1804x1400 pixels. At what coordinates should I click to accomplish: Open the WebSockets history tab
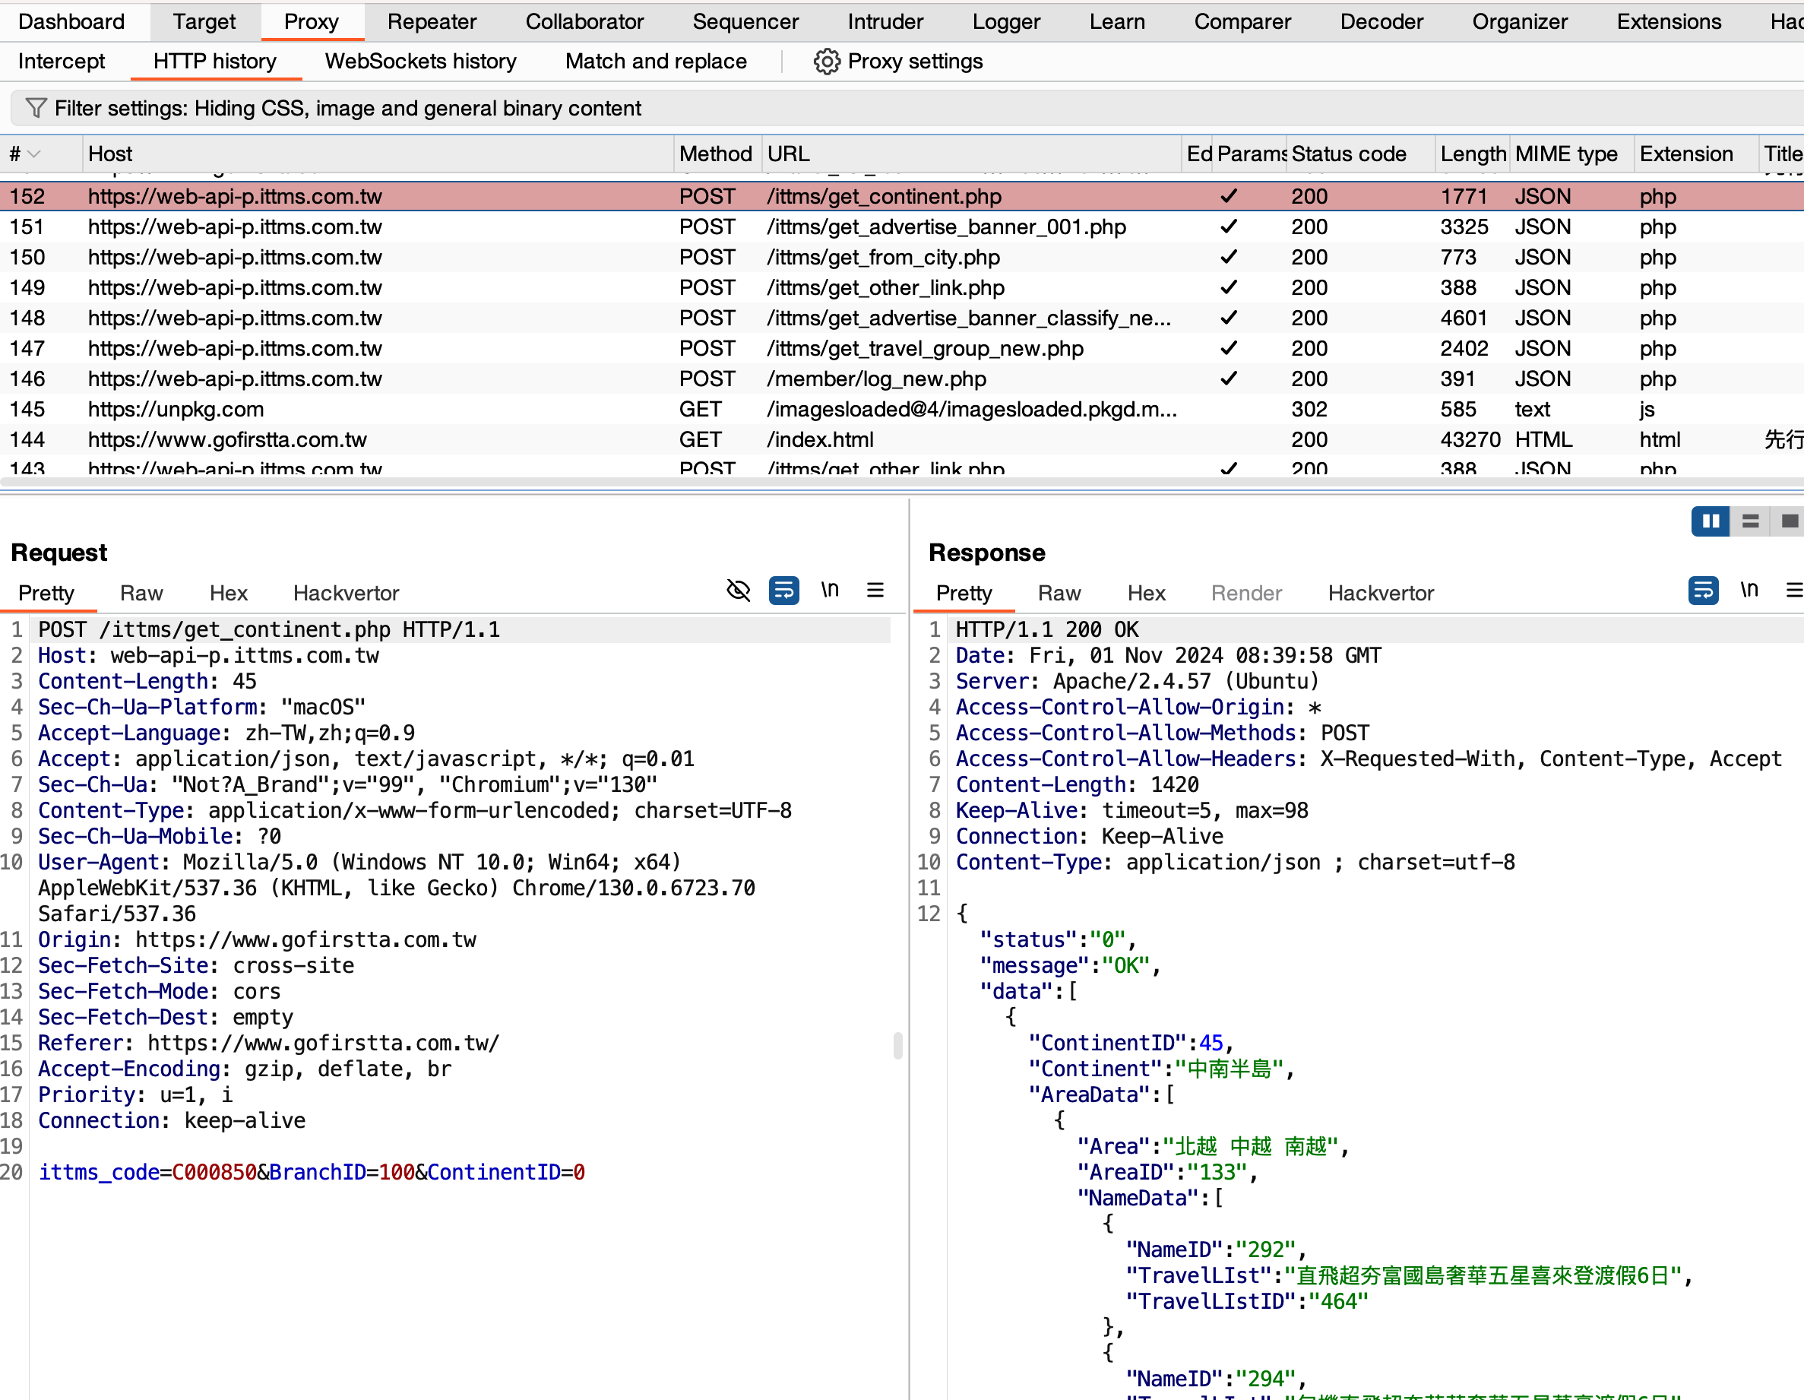420,61
